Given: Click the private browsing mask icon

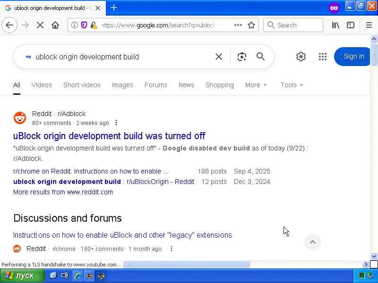Looking at the screenshot, I should [x=334, y=8].
